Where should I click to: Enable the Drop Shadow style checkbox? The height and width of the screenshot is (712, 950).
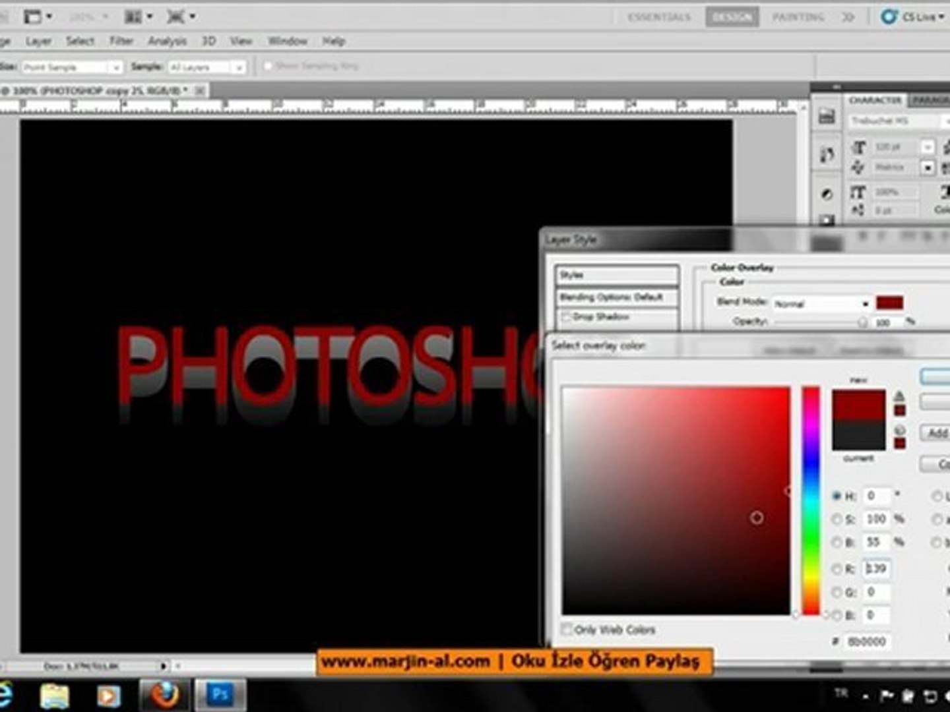(x=565, y=317)
